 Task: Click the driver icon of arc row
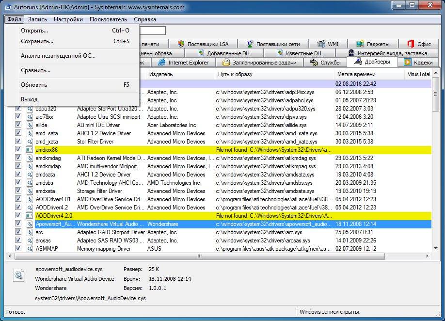point(30,232)
